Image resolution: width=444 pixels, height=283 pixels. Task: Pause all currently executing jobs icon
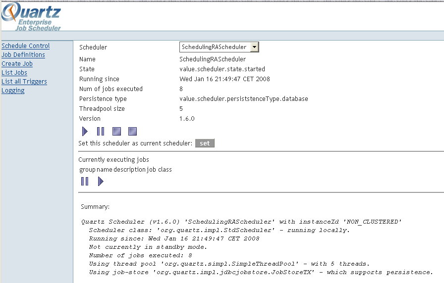pos(85,182)
